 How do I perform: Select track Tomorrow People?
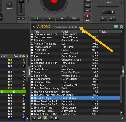(75, 111)
